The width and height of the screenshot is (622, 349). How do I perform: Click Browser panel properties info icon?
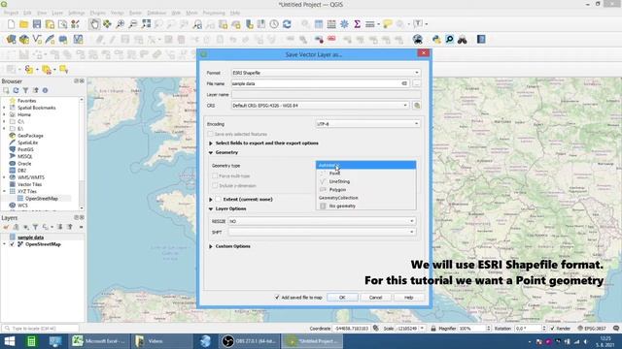pyautogui.click(x=46, y=90)
